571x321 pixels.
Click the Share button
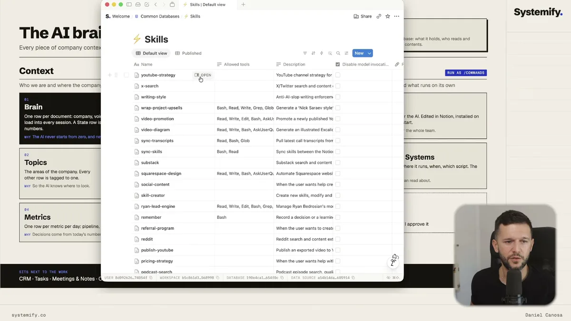click(x=363, y=16)
